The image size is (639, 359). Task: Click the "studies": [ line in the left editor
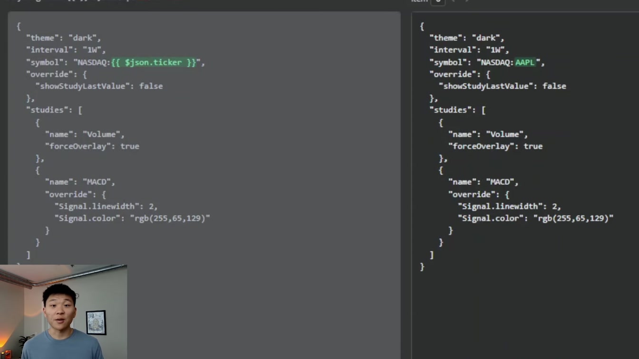pos(54,110)
